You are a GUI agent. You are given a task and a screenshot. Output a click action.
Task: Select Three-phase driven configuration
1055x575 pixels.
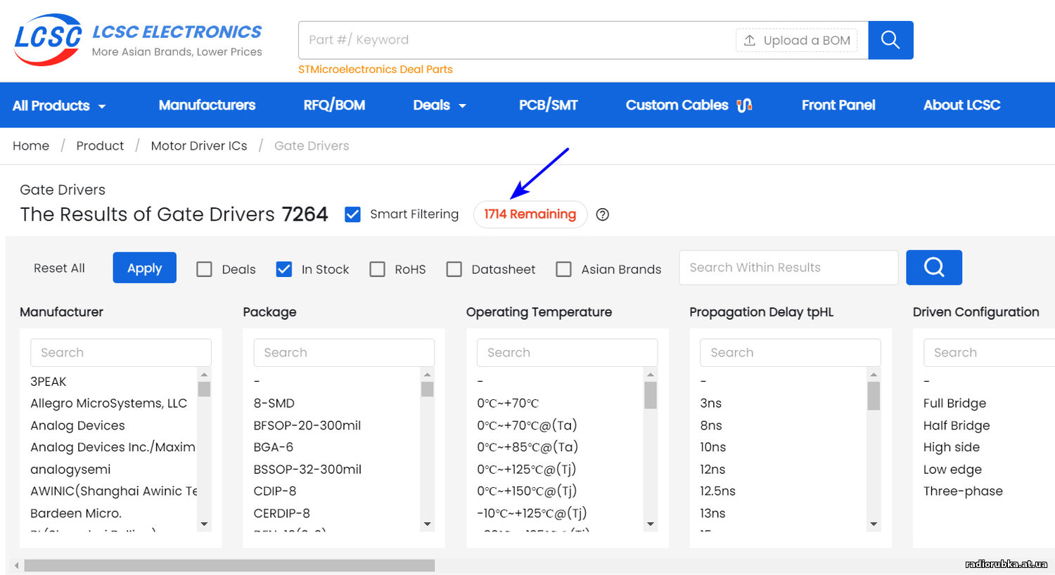point(964,491)
